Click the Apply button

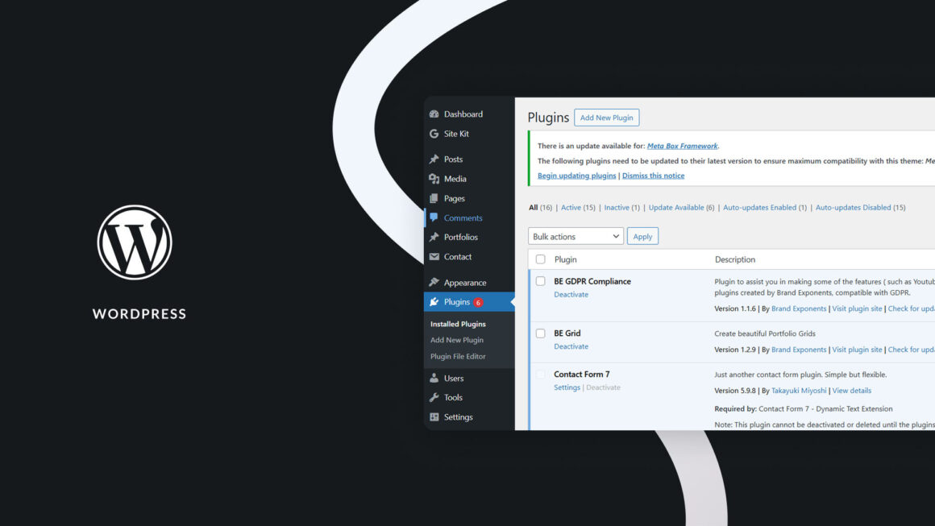[642, 236]
